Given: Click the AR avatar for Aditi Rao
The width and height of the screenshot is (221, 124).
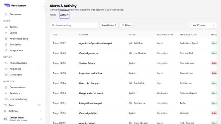Looking at the screenshot, I should pos(131,43).
